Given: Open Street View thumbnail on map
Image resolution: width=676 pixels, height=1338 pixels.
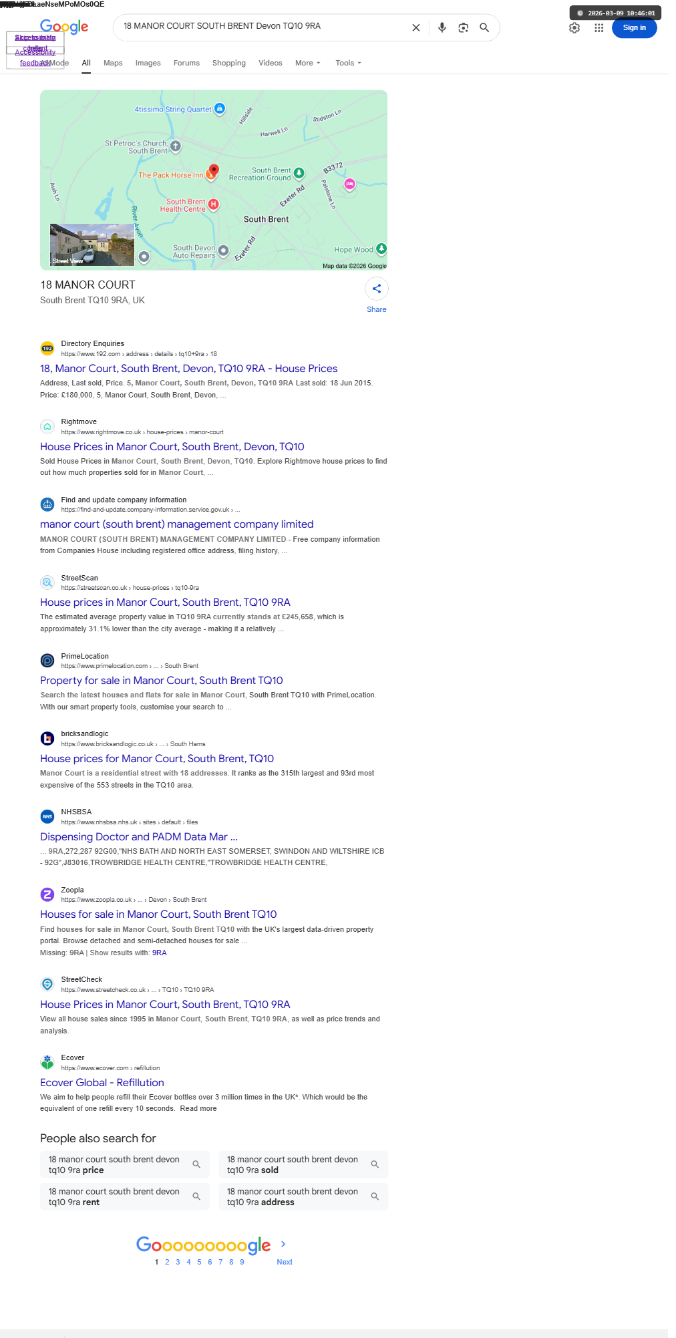Looking at the screenshot, I should click(x=92, y=244).
